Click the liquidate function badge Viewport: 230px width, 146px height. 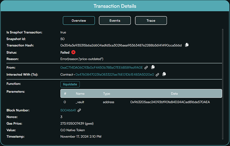pos(70,84)
